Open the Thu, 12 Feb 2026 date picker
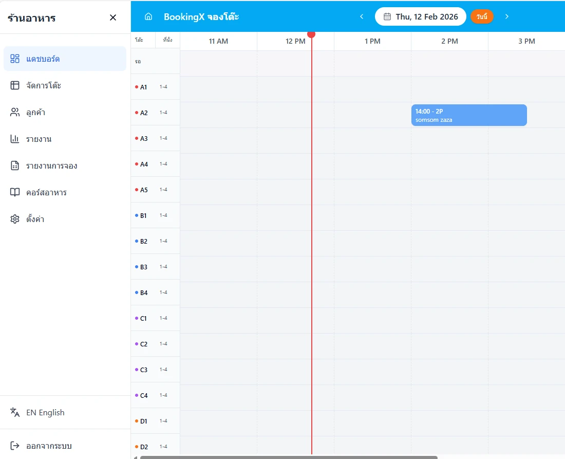 point(421,16)
